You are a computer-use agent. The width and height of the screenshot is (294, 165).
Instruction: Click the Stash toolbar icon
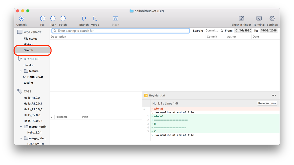115,18
